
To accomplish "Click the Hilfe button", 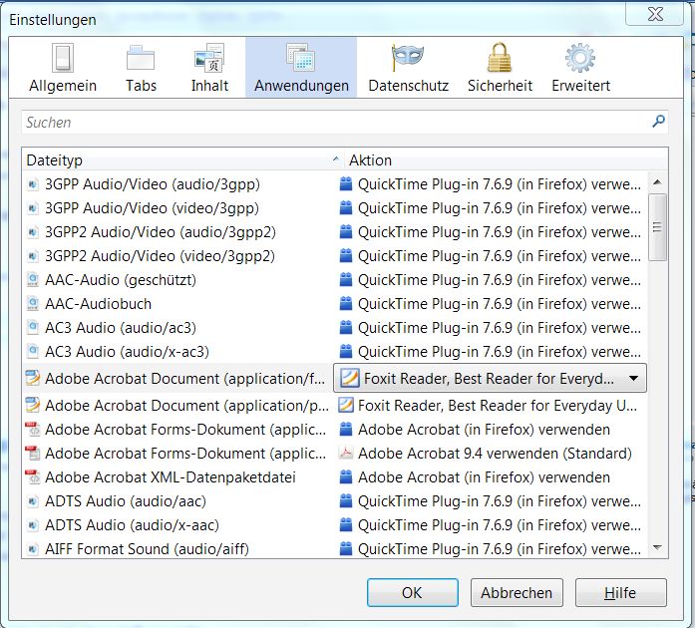I will 620,592.
